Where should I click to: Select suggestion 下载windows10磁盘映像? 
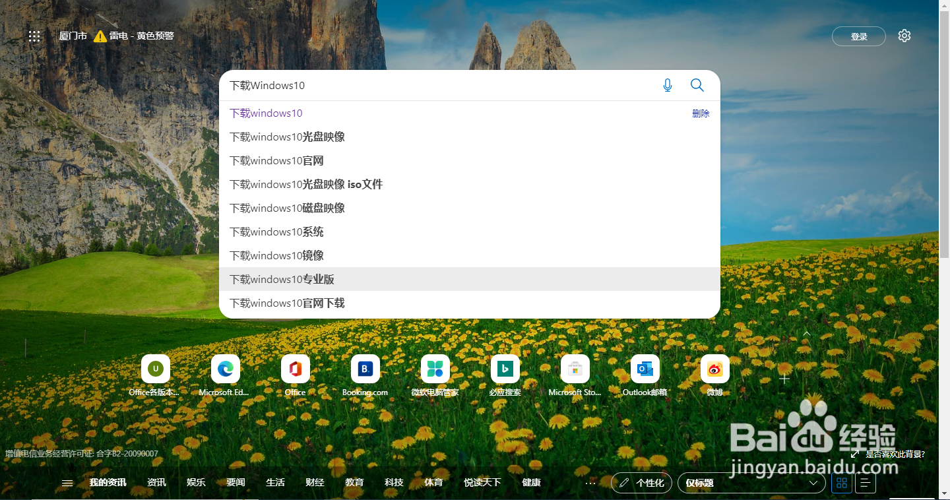coord(470,208)
